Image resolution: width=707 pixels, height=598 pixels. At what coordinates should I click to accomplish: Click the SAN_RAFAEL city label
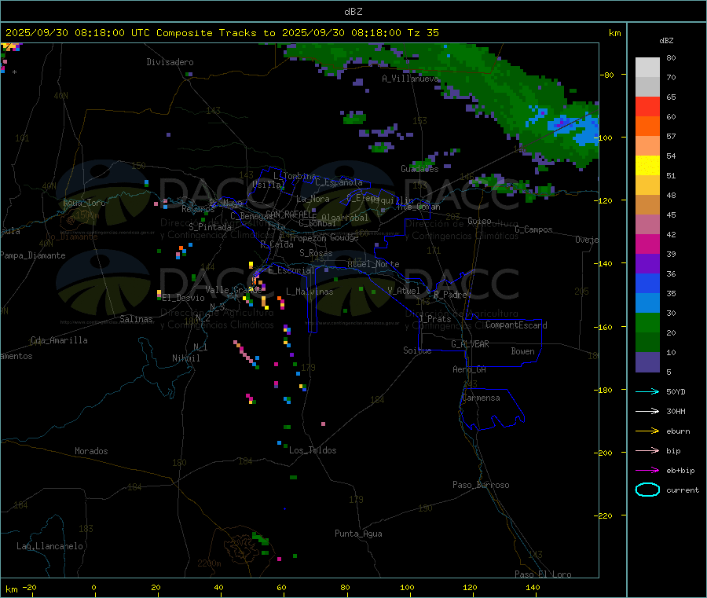click(291, 214)
